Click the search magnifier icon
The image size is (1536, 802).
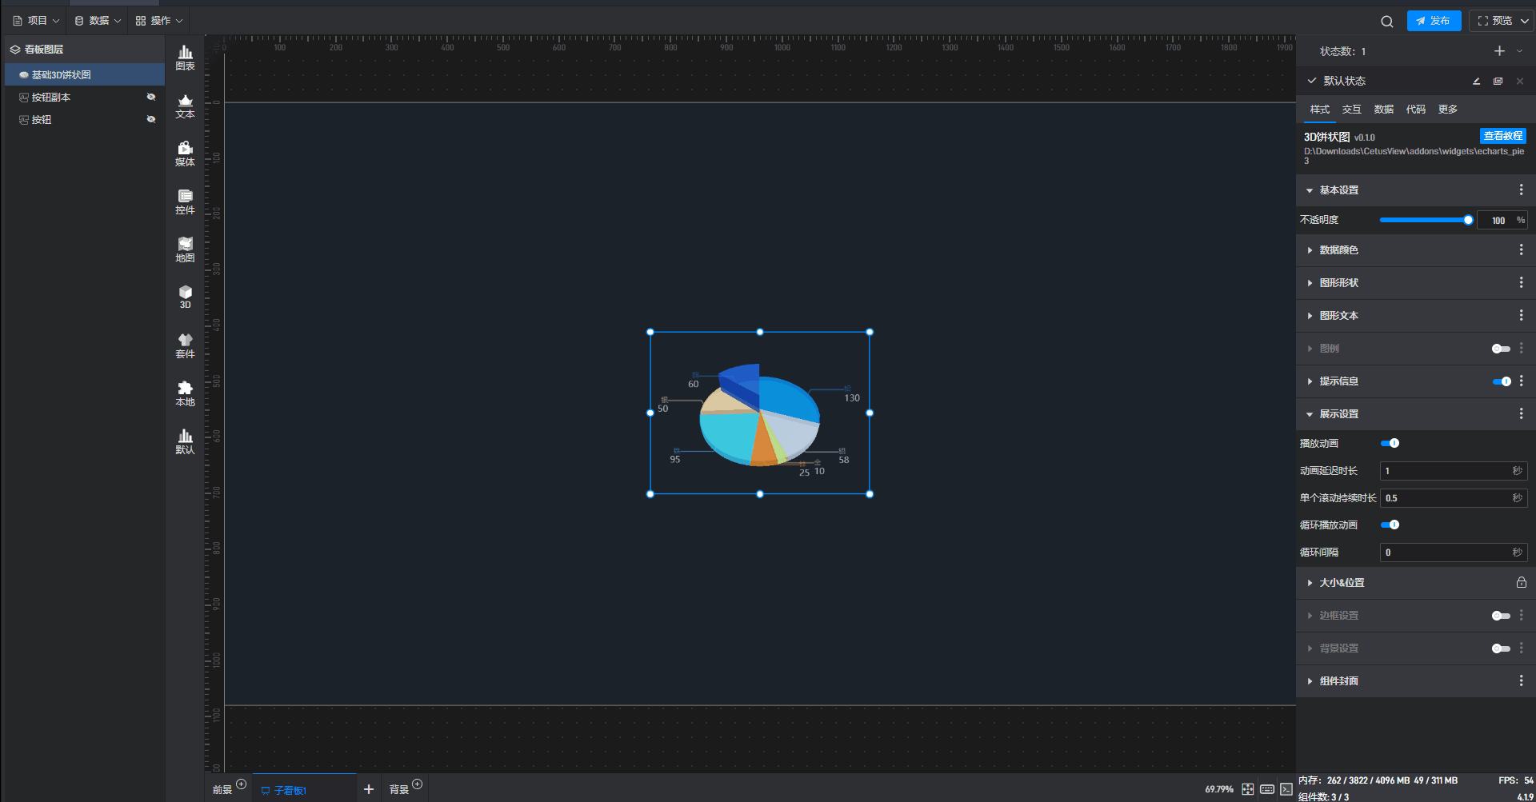1386,22
